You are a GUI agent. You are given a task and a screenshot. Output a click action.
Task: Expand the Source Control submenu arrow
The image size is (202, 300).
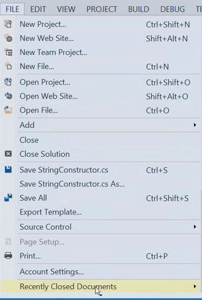[x=195, y=227]
